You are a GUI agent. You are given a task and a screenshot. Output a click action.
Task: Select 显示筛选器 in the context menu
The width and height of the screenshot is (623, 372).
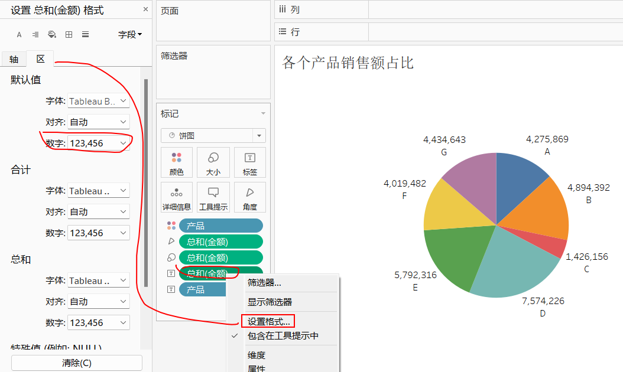pos(270,302)
